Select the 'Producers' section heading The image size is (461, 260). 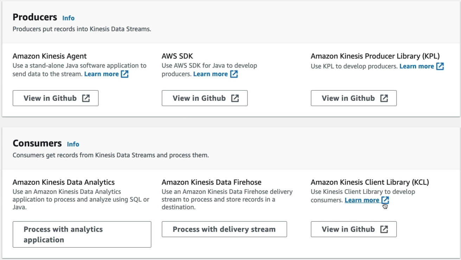(35, 17)
